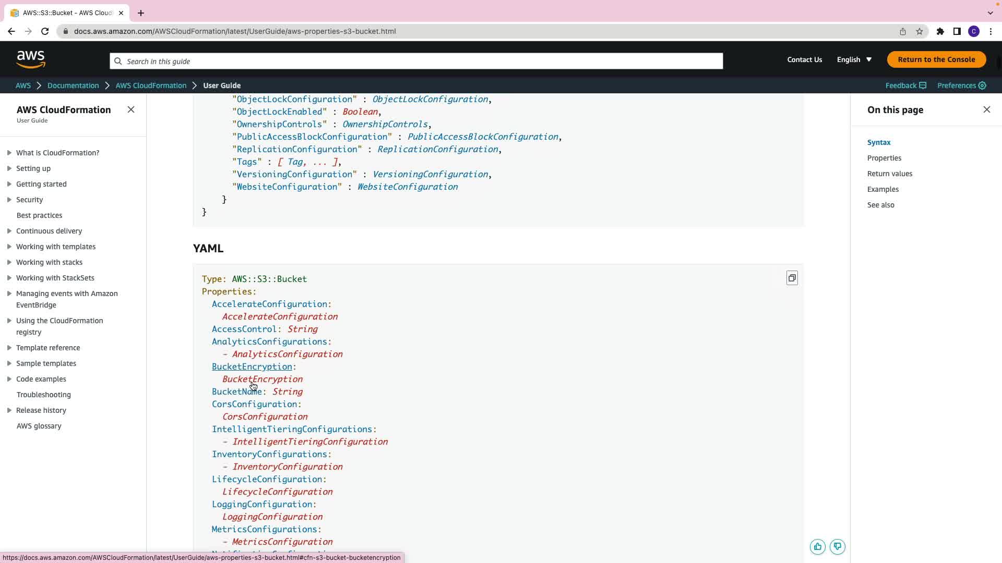Open the Preferences gear link

(961, 85)
